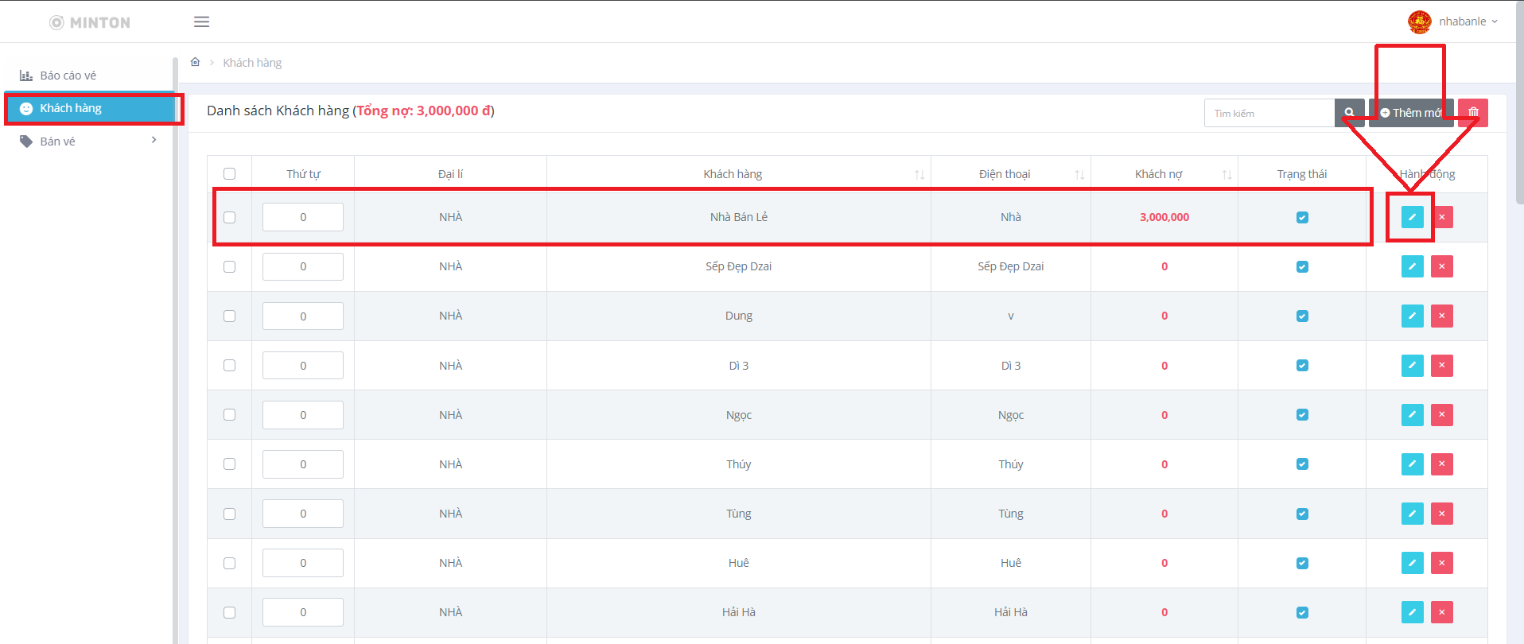Edit the Sếp Đẹp Dzai customer row
This screenshot has height=644, width=1524.
click(x=1412, y=266)
